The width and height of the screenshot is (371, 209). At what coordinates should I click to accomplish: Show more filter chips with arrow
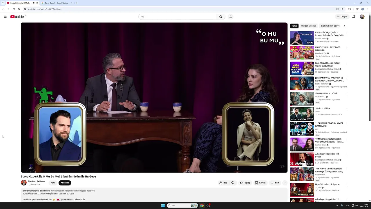(345, 26)
